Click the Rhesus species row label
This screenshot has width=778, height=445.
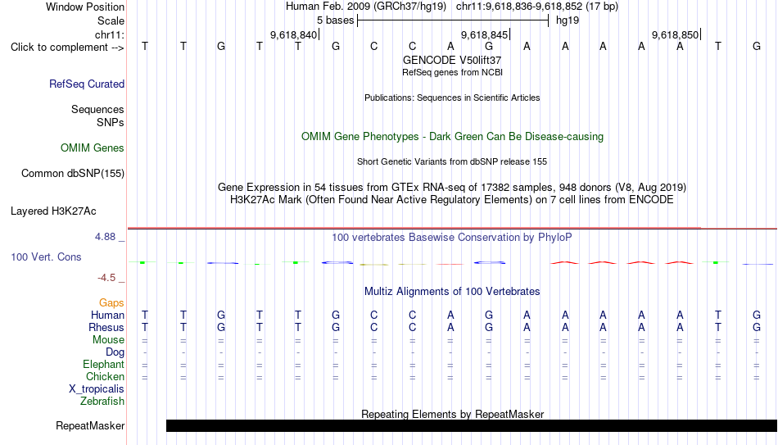point(106,328)
